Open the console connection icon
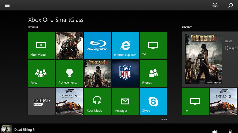This screenshot has height=133, width=238. point(215,5)
